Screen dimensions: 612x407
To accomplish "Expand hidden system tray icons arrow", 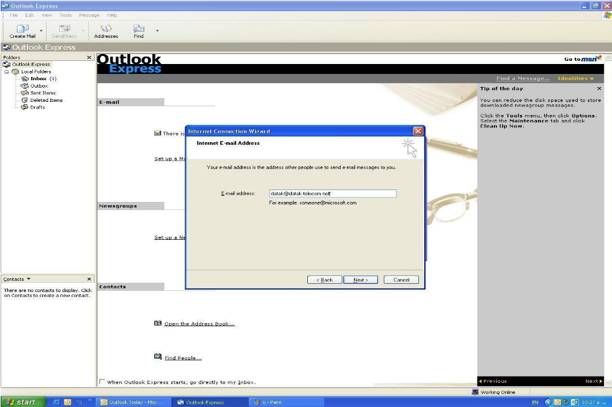I will (547, 402).
